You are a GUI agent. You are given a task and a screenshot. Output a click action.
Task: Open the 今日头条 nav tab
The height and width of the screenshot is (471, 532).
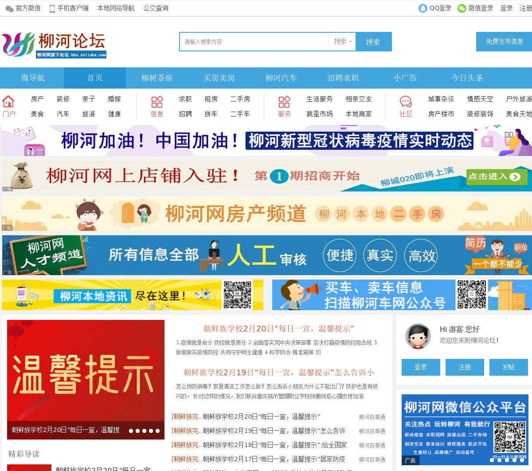(467, 78)
